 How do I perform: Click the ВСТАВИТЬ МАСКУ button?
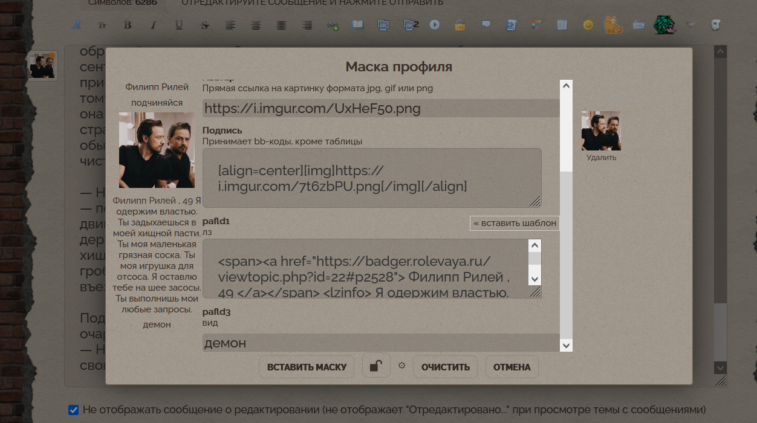pyautogui.click(x=307, y=367)
